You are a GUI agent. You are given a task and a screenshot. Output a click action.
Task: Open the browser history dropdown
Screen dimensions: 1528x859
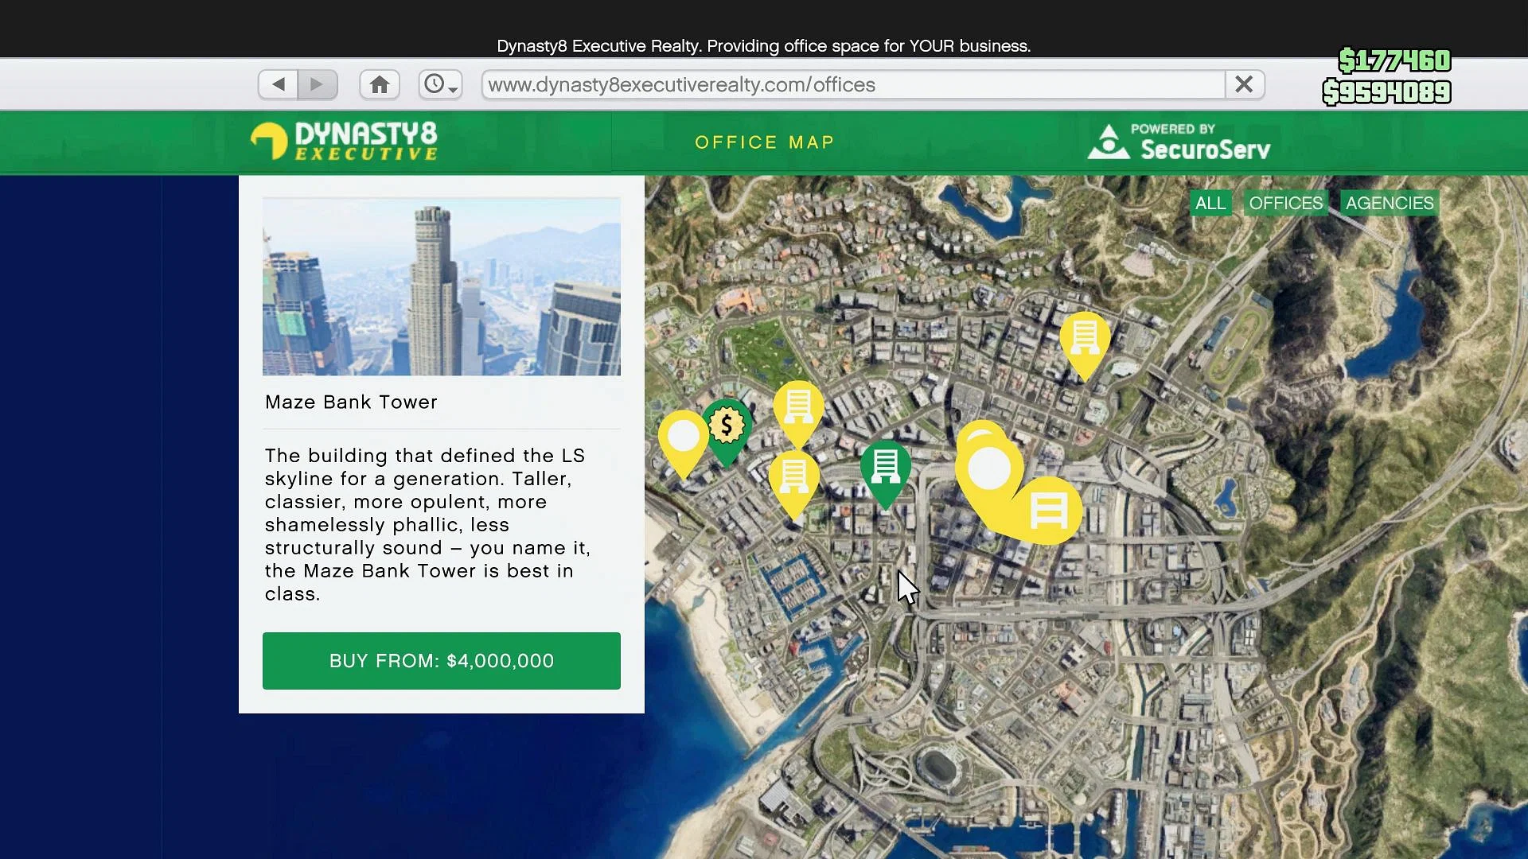440,84
